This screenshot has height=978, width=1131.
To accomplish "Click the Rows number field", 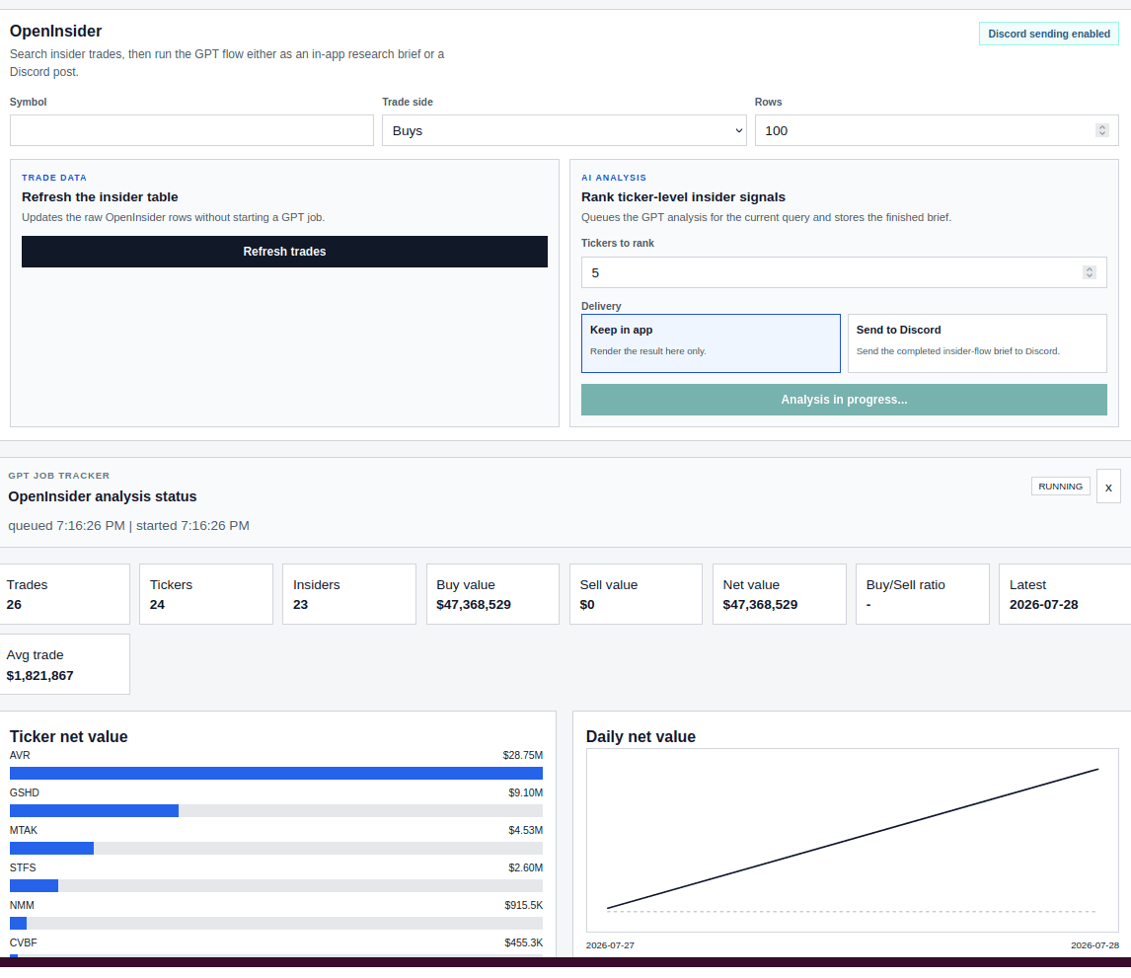I will click(937, 130).
